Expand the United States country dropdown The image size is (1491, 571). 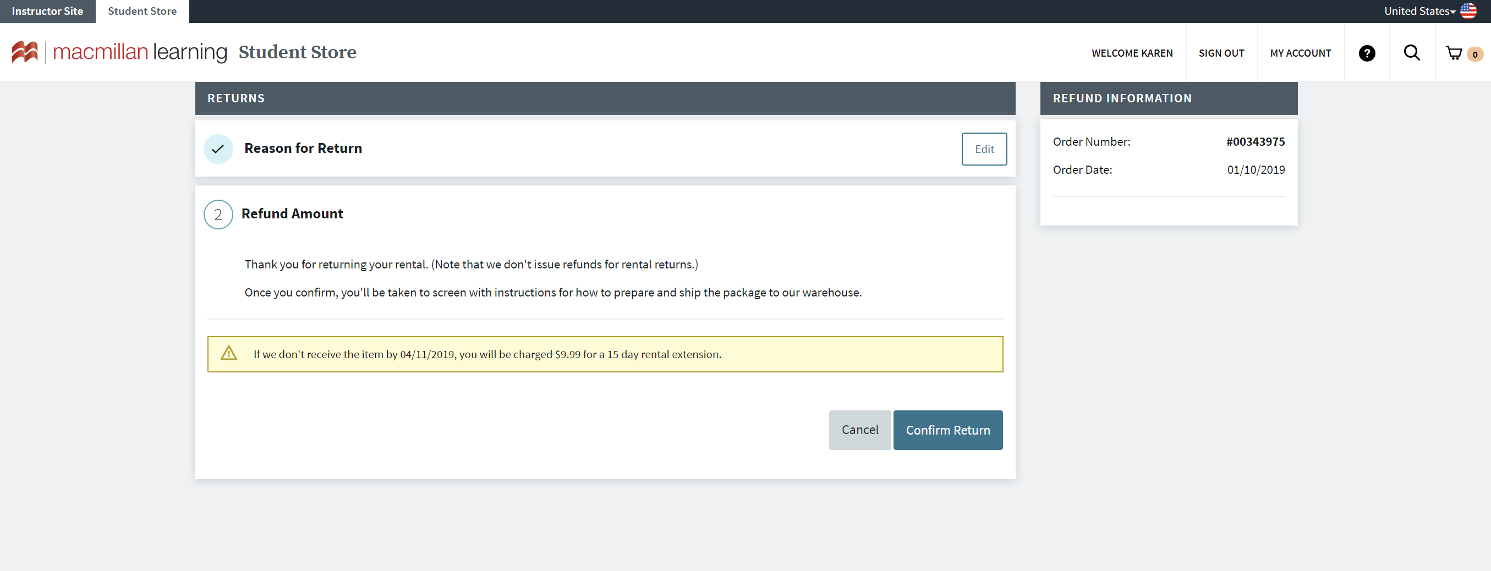click(1419, 11)
